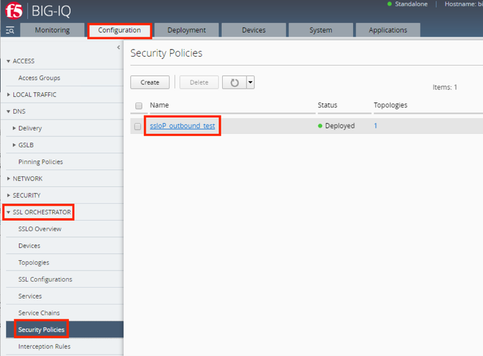The width and height of the screenshot is (483, 356).
Task: Collapse the left navigation panel chevron
Action: 118,47
